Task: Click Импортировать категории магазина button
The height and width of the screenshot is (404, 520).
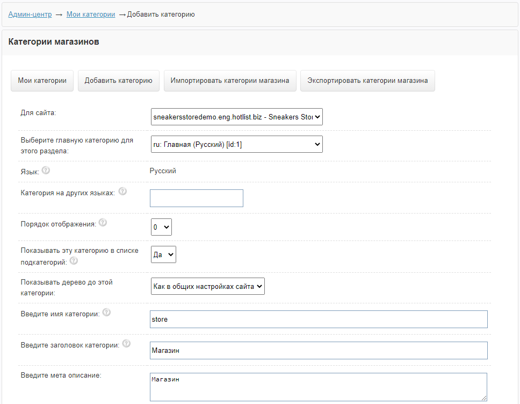Action: (230, 81)
